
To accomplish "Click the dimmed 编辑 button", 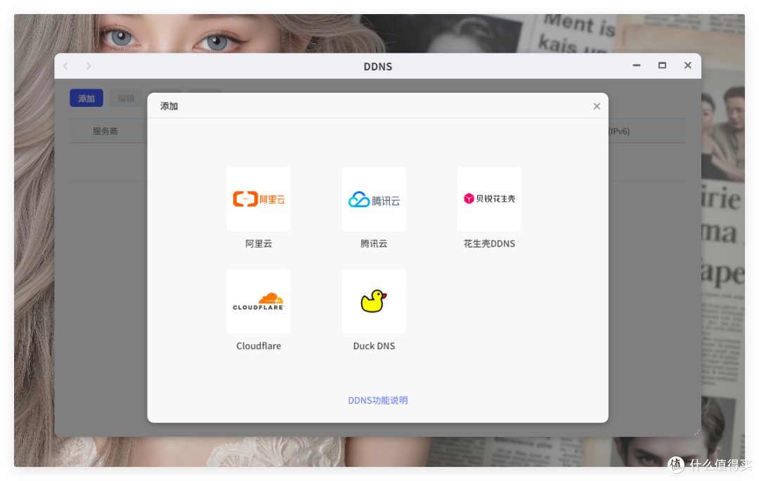I will [x=126, y=98].
